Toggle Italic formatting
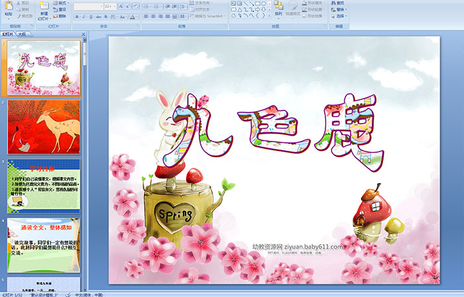464x297 pixels. coord(84,17)
